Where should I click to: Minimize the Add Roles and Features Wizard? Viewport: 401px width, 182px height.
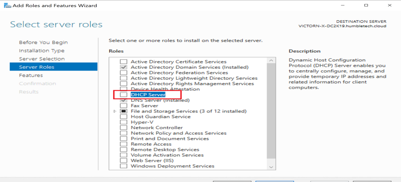[x=345, y=5]
